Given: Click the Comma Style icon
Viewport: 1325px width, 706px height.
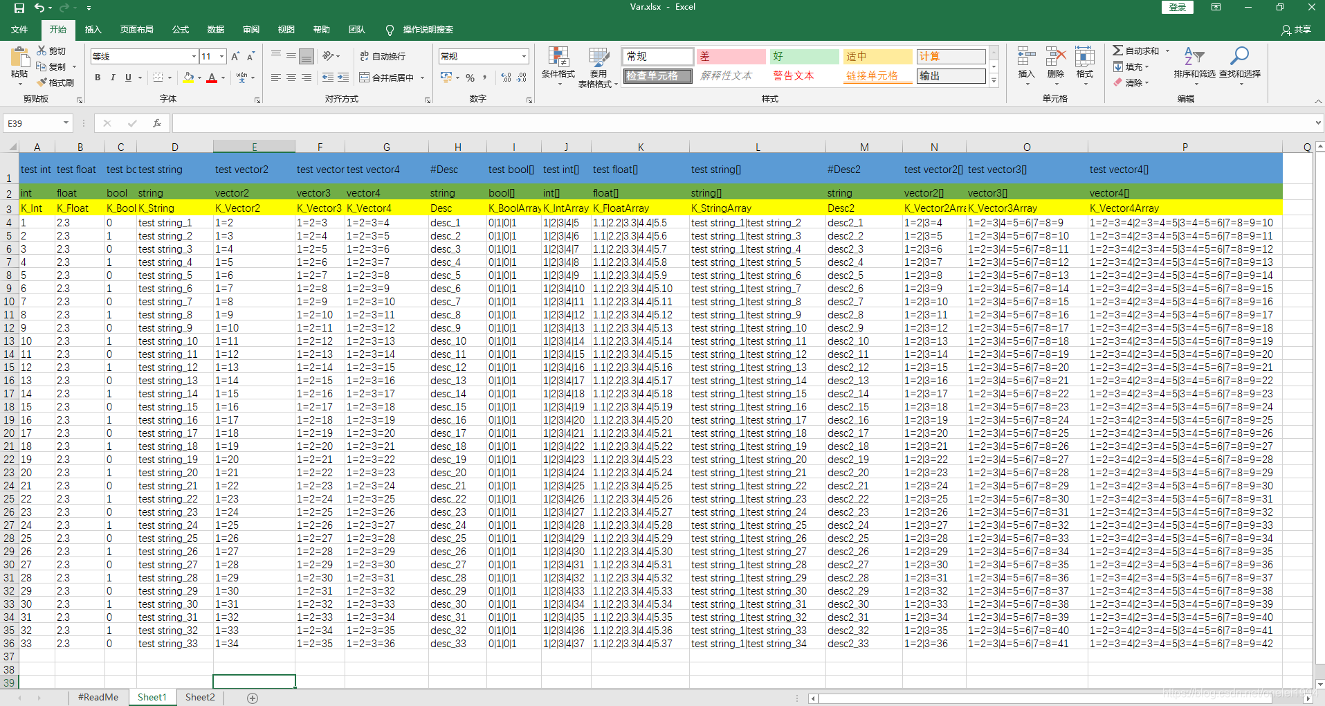Looking at the screenshot, I should (485, 78).
